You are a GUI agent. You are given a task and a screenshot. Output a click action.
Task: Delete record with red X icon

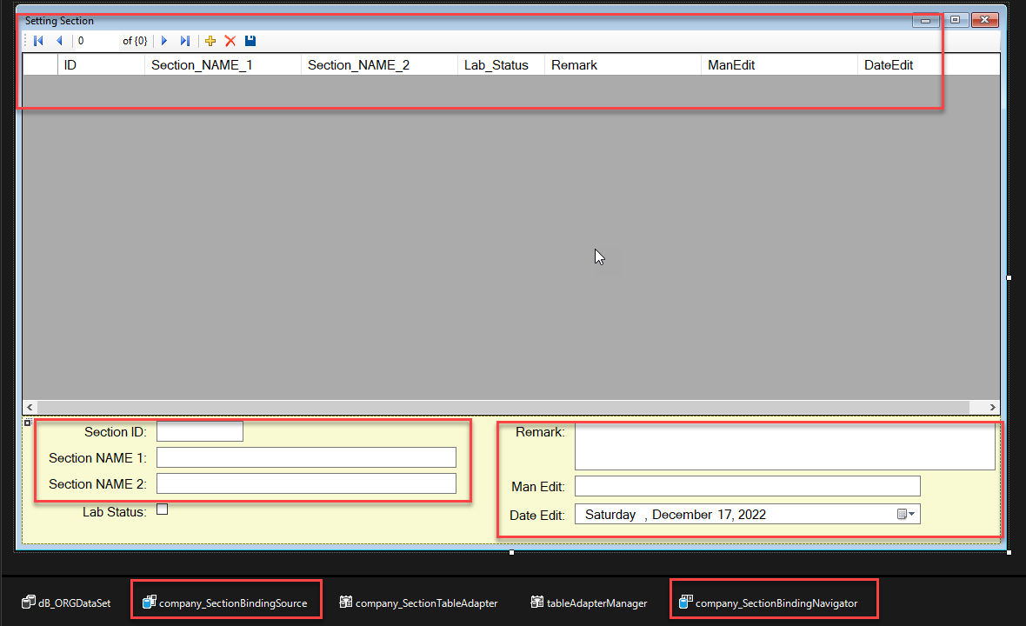coord(230,41)
